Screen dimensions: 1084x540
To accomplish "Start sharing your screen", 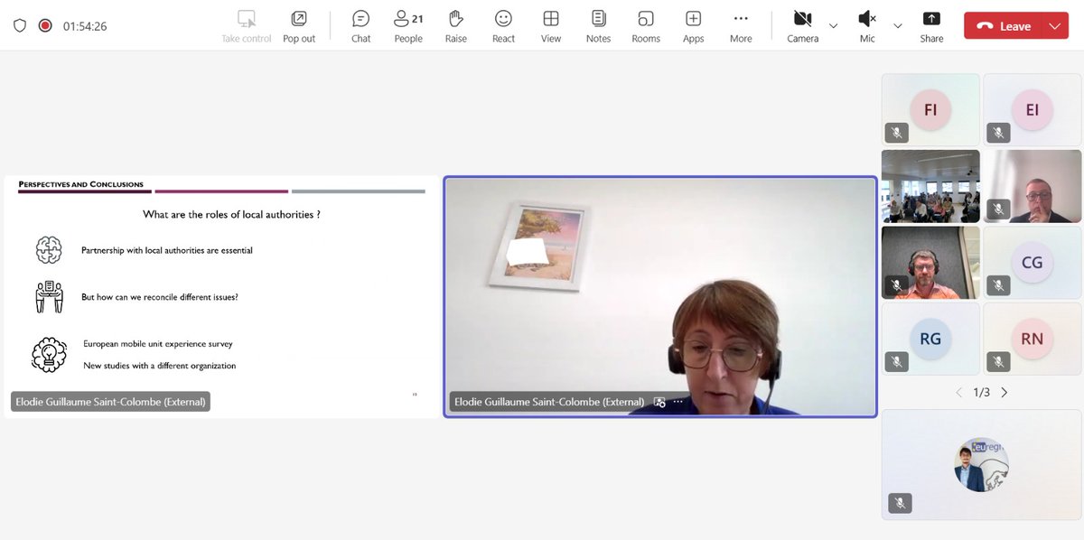I will tap(931, 24).
